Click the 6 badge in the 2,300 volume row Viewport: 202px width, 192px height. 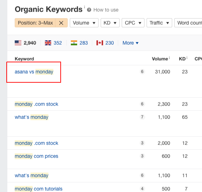pos(142,104)
